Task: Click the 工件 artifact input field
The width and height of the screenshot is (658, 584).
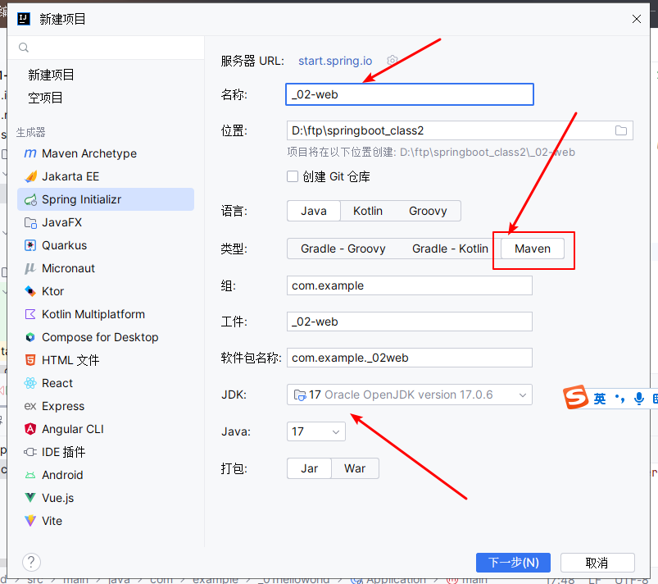Action: coord(410,322)
